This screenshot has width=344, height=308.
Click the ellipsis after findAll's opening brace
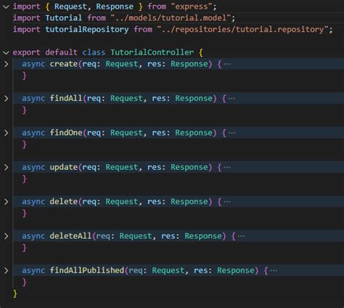pyautogui.click(x=232, y=99)
